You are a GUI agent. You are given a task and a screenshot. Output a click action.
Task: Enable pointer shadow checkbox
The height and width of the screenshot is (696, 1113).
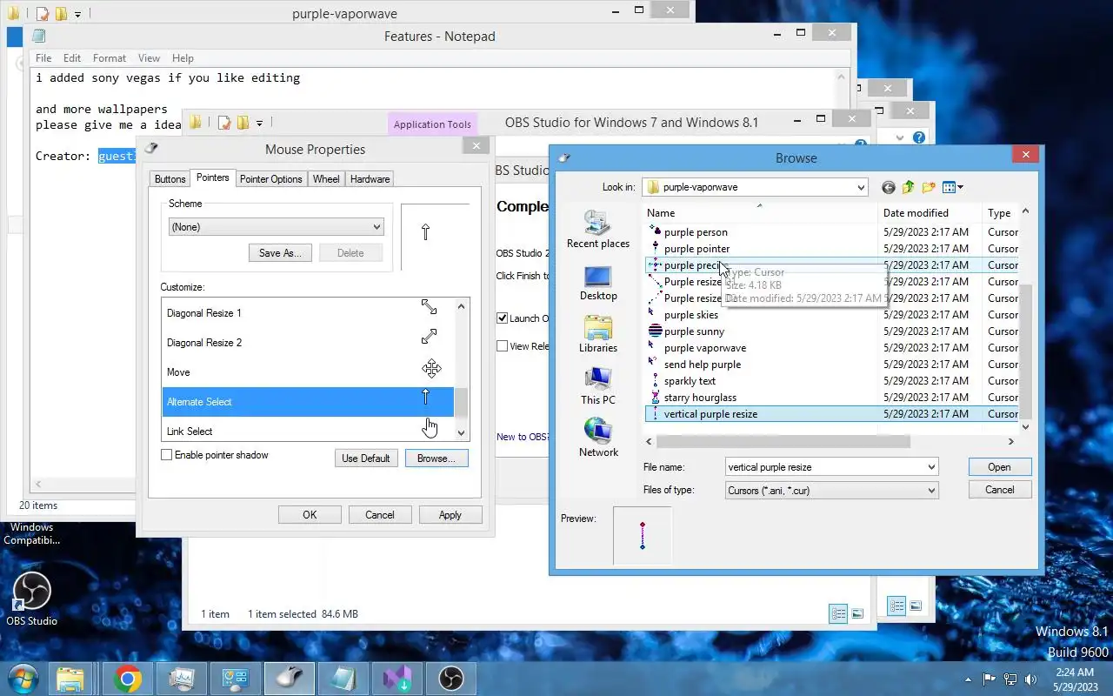(167, 455)
